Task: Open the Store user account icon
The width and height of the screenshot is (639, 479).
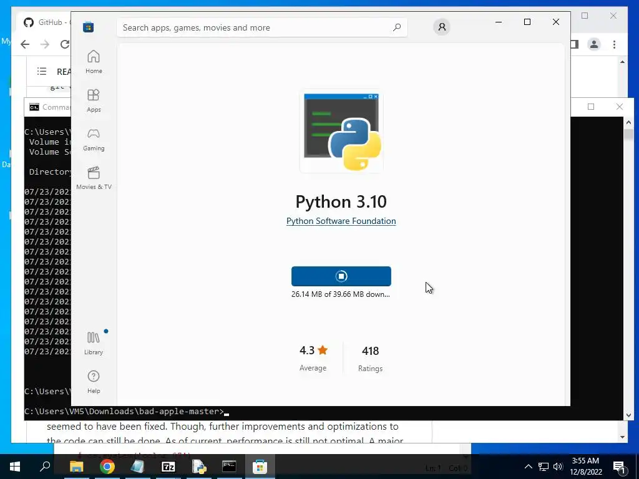Action: tap(442, 27)
